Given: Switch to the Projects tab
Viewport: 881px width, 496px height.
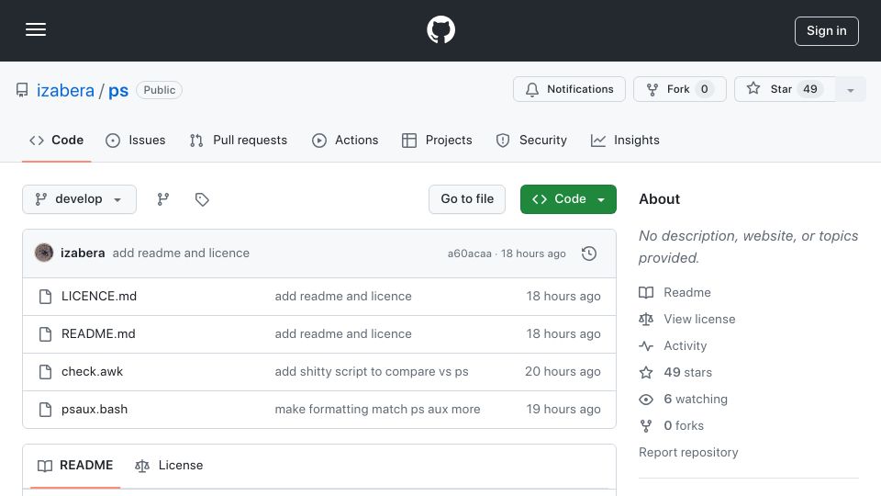Looking at the screenshot, I should point(437,140).
